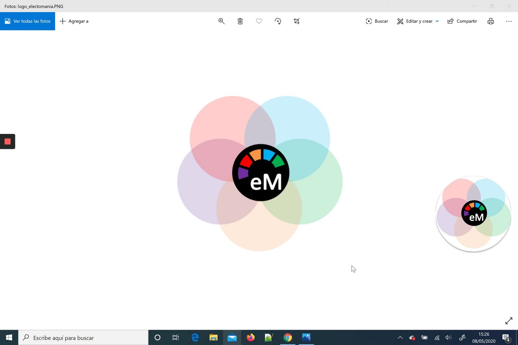Screen dimensions: 518x345
Task: Open the Wi-Fi network tray icon
Action: (437, 337)
